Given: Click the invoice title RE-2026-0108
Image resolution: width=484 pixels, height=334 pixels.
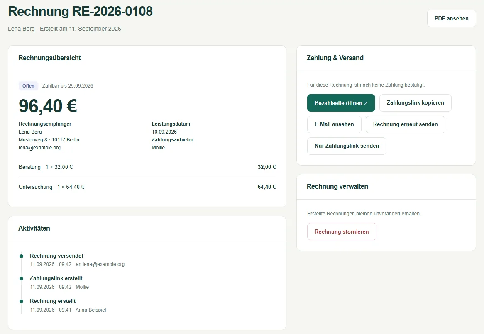Looking at the screenshot, I should [112, 12].
